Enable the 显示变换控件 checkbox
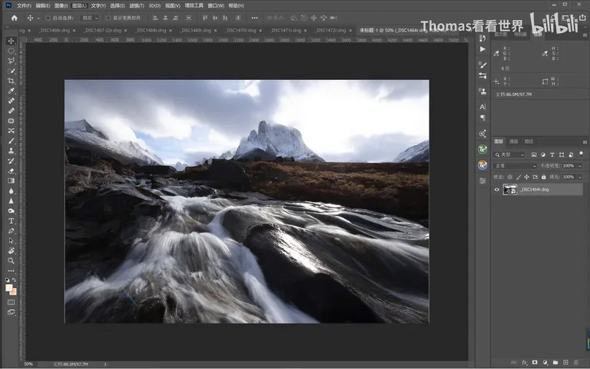This screenshot has height=369, width=590. (108, 18)
